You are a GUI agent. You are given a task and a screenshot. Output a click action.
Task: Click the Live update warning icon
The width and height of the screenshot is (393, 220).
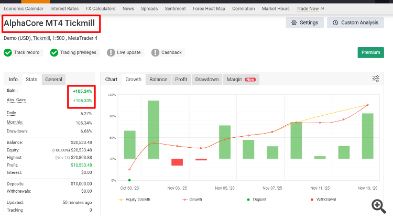111,52
